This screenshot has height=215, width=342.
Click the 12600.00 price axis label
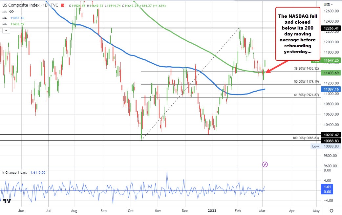click(331, 11)
